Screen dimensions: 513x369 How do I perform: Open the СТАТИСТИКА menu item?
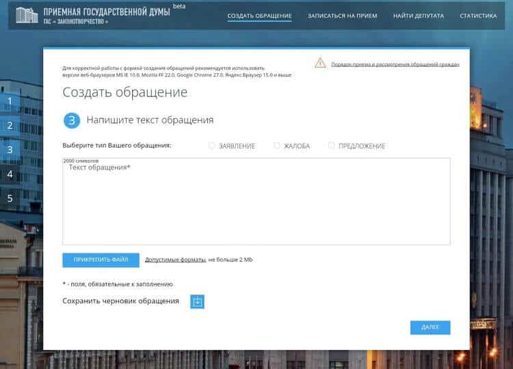pyautogui.click(x=478, y=16)
